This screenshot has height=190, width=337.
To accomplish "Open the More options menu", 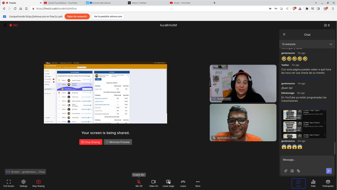I will (198, 183).
